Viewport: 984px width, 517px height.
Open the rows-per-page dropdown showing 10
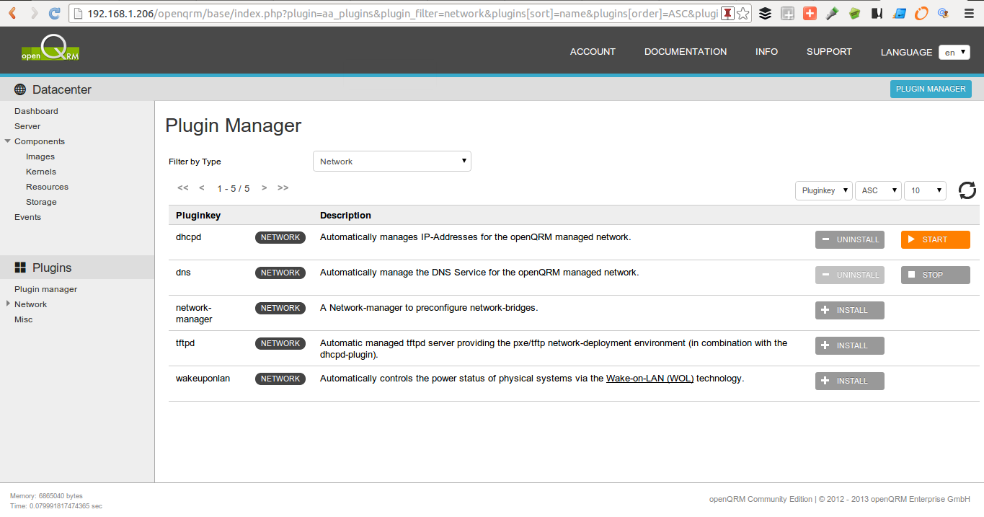pos(925,190)
